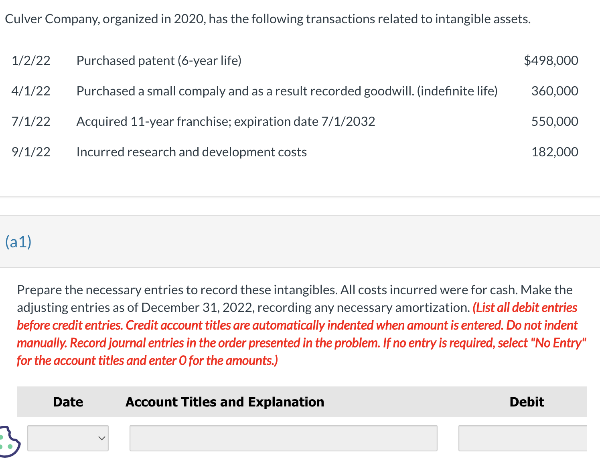600x465 pixels.
Task: Click the Account Titles and Explanation header
Action: pyautogui.click(x=225, y=402)
